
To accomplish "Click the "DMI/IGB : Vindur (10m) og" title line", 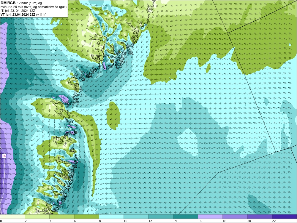I will (x=21, y=3).
